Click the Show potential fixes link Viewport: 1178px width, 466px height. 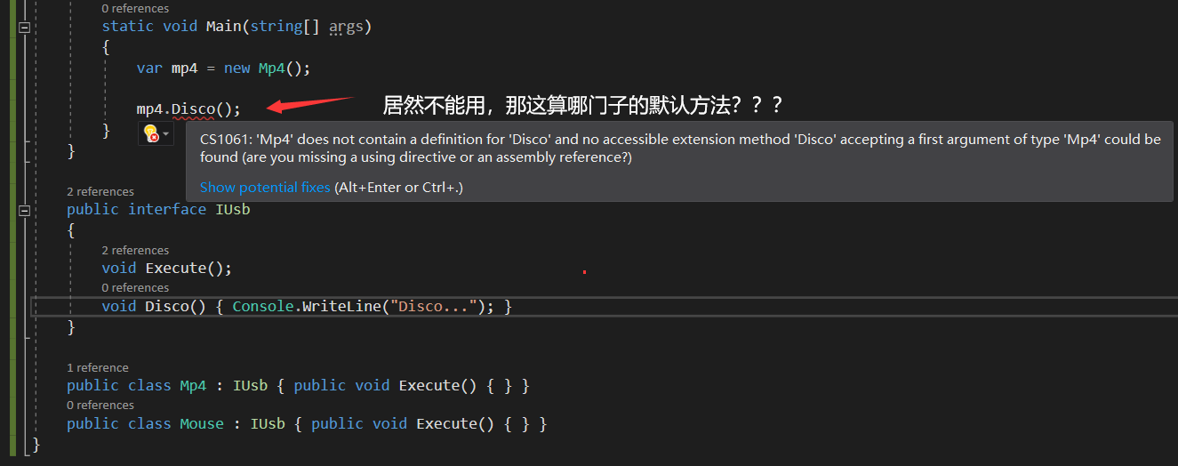265,188
